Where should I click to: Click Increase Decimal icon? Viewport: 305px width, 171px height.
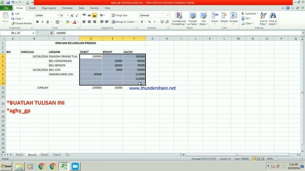[x=162, y=22]
